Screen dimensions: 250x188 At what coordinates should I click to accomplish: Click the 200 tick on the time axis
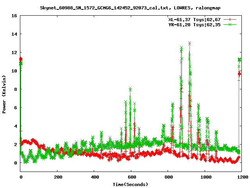[x=57, y=177]
